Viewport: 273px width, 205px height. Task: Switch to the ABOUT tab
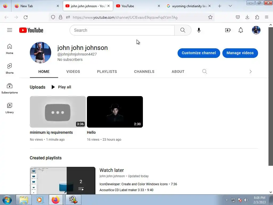(178, 72)
